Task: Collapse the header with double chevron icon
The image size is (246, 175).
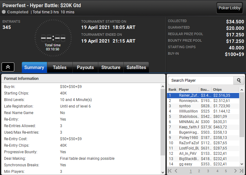Action: (8, 67)
